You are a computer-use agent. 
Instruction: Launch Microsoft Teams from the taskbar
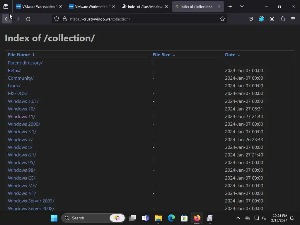[145, 218]
